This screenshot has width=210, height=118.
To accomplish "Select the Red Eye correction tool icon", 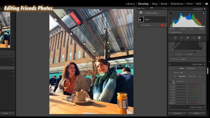I will pyautogui.click(x=194, y=38).
